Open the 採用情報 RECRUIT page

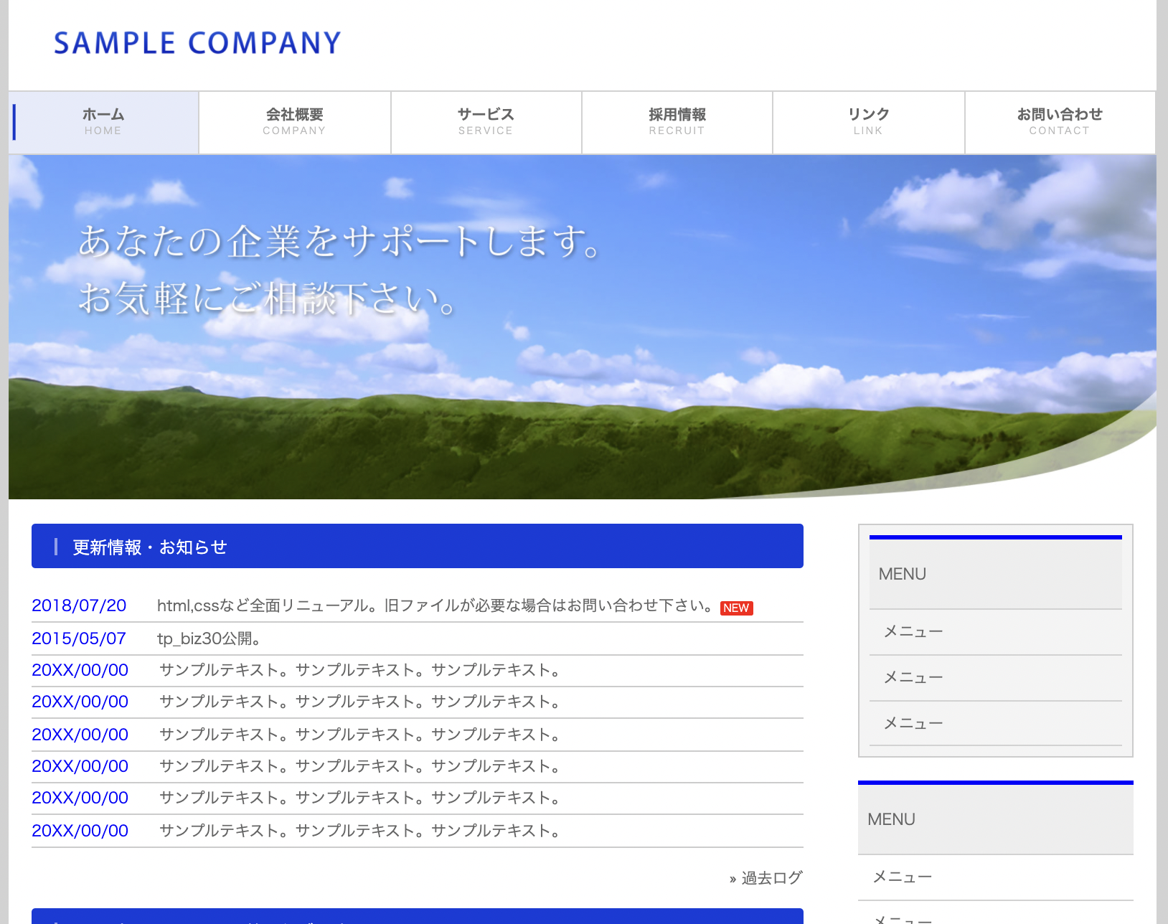(x=677, y=122)
